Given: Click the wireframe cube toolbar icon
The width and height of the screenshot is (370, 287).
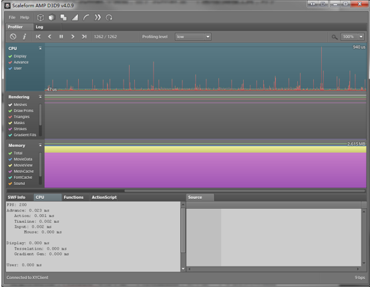Looking at the screenshot, I should [x=40, y=17].
